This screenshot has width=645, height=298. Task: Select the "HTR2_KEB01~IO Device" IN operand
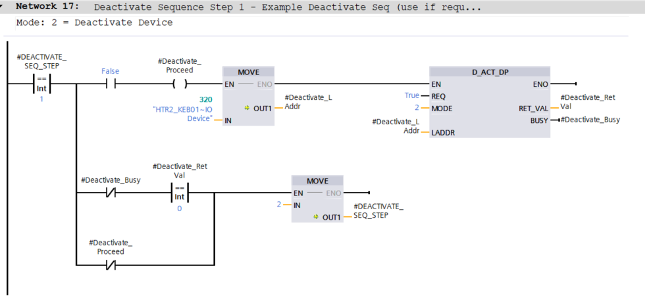click(183, 114)
